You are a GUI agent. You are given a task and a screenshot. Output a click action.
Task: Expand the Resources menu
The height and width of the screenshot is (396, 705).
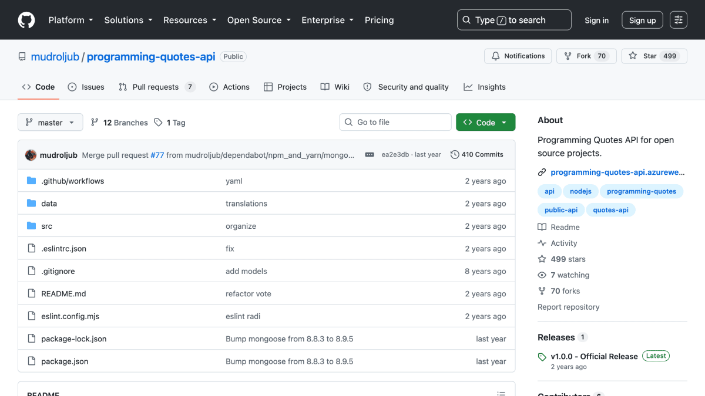pyautogui.click(x=190, y=20)
